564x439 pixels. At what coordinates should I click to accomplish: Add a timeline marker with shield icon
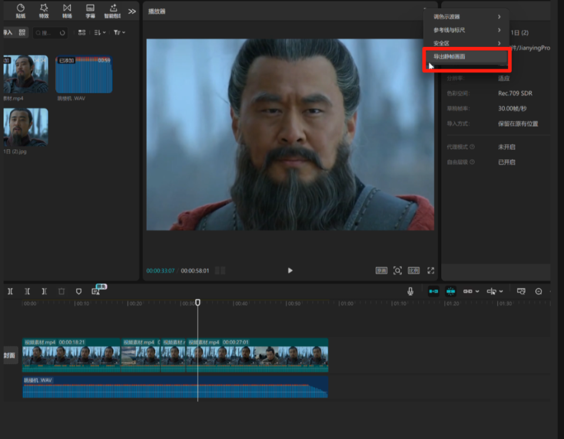point(78,291)
